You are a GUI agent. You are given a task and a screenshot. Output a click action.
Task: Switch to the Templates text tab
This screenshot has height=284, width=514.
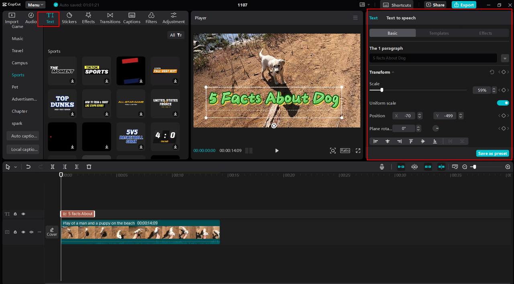click(x=439, y=33)
